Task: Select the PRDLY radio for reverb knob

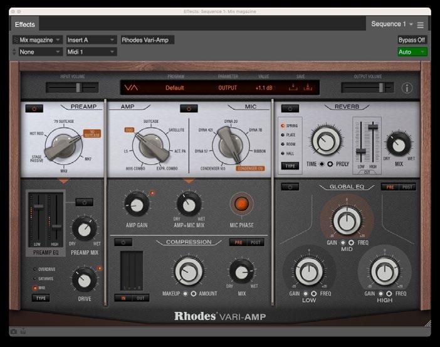Action: click(x=330, y=164)
